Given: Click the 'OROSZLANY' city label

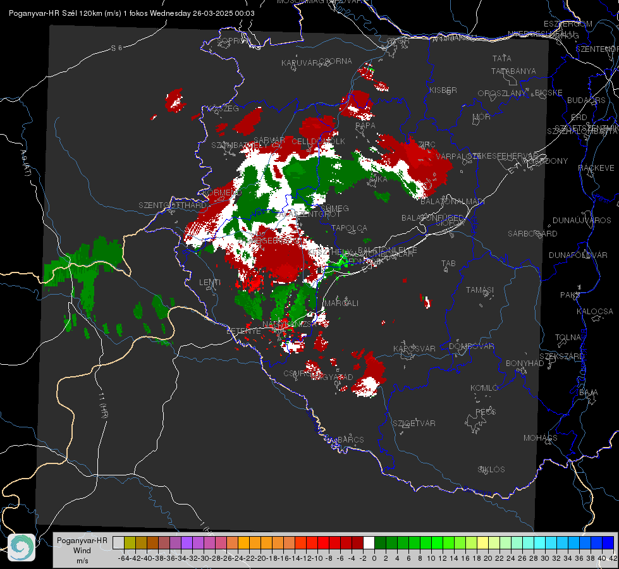Looking at the screenshot, I should [502, 94].
